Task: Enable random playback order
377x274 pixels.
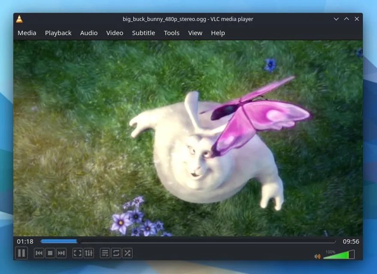Action: [127, 253]
